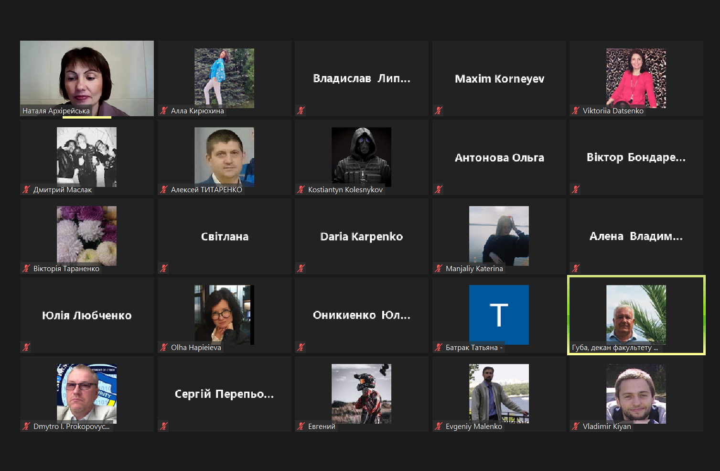Click the name Юлія Любченко
The height and width of the screenshot is (471, 720).
87,315
